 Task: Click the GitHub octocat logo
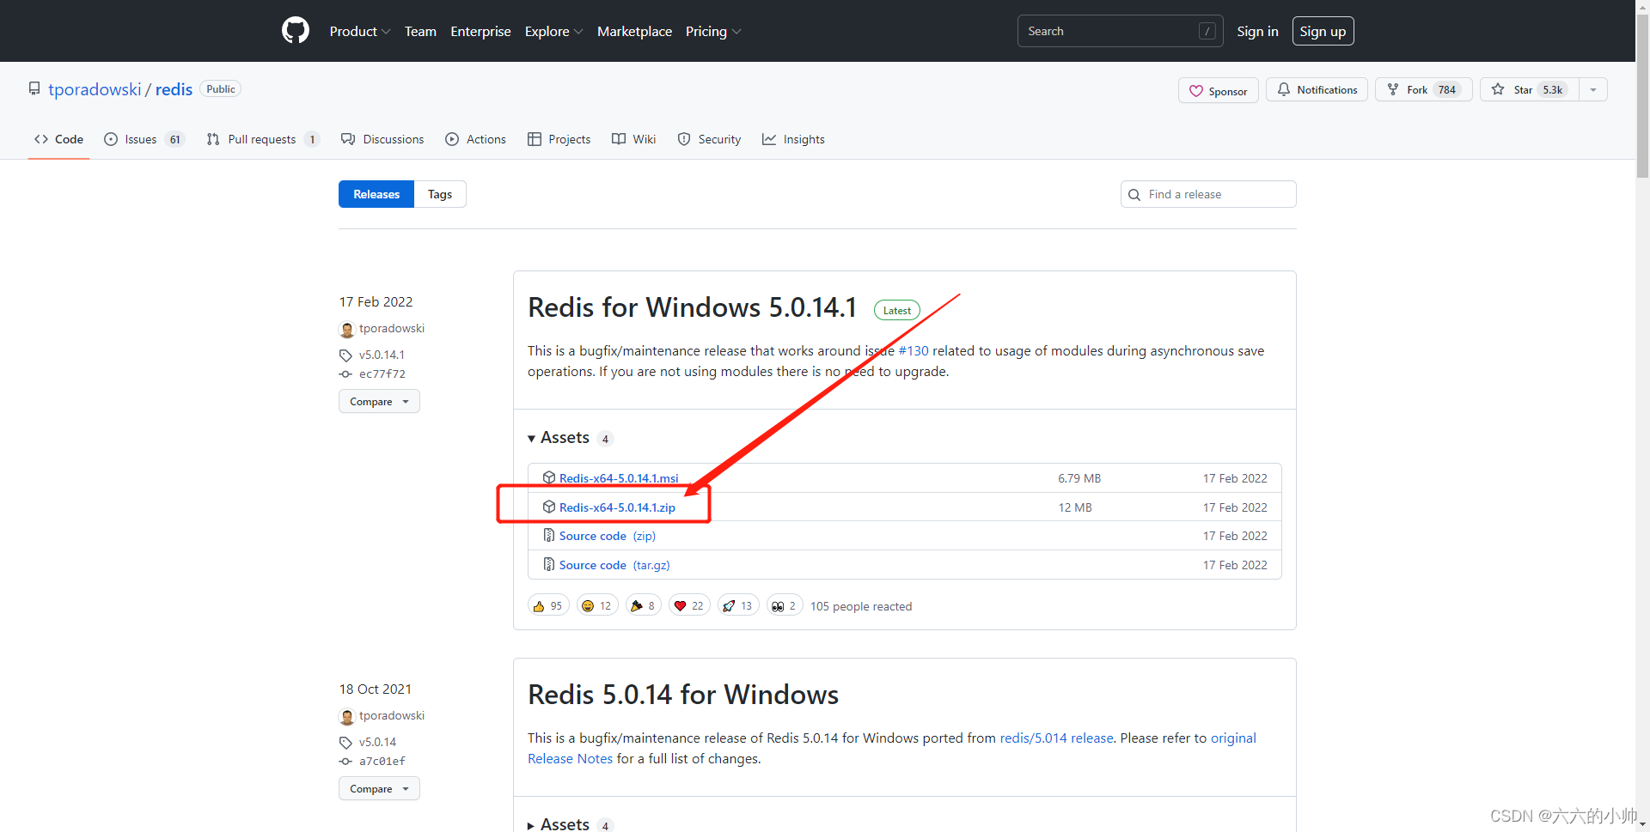[295, 31]
